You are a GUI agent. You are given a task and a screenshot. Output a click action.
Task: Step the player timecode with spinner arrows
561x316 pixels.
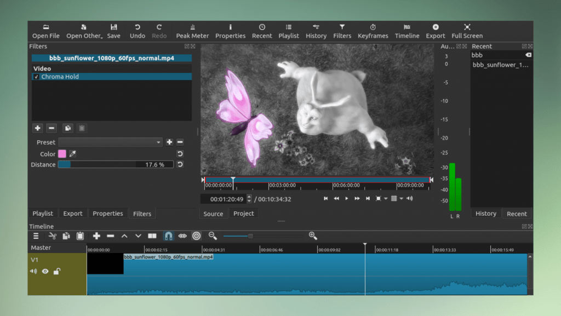point(249,199)
